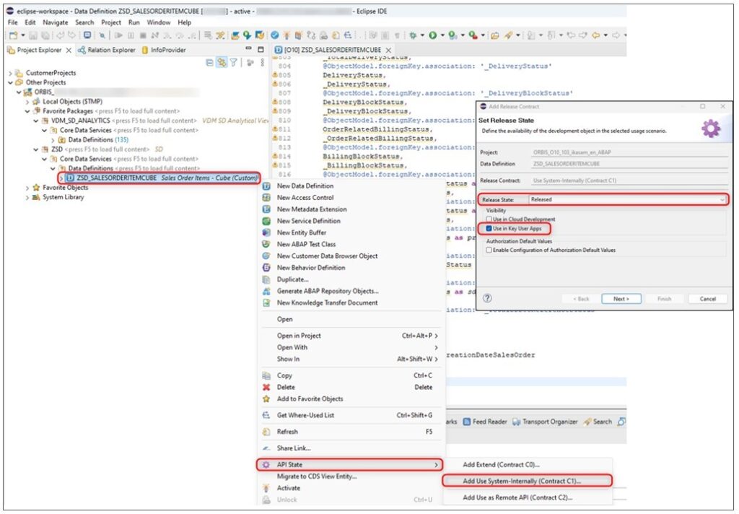Enable Configuration of Authorization Default Values checkbox
This screenshot has height=514, width=739.
pos(489,251)
